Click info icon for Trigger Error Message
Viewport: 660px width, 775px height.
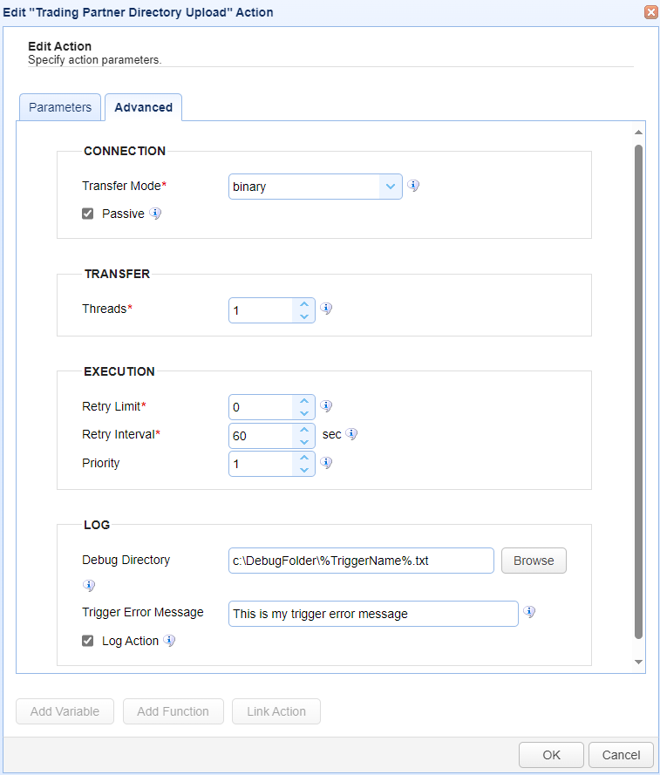coord(529,612)
